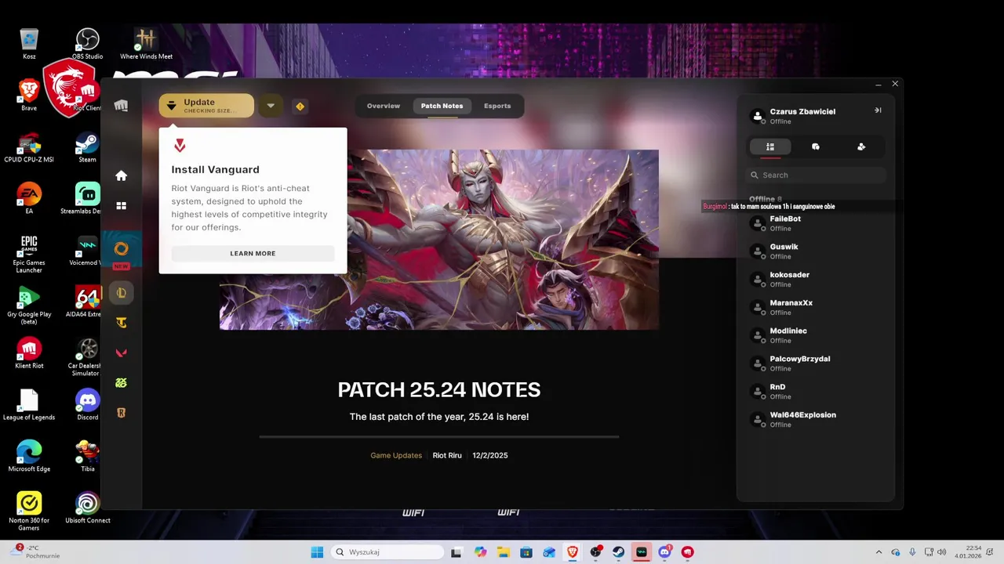Screen dimensions: 1004x564
Task: Open the PATCH 25.24 NOTES headline
Action: 439,389
